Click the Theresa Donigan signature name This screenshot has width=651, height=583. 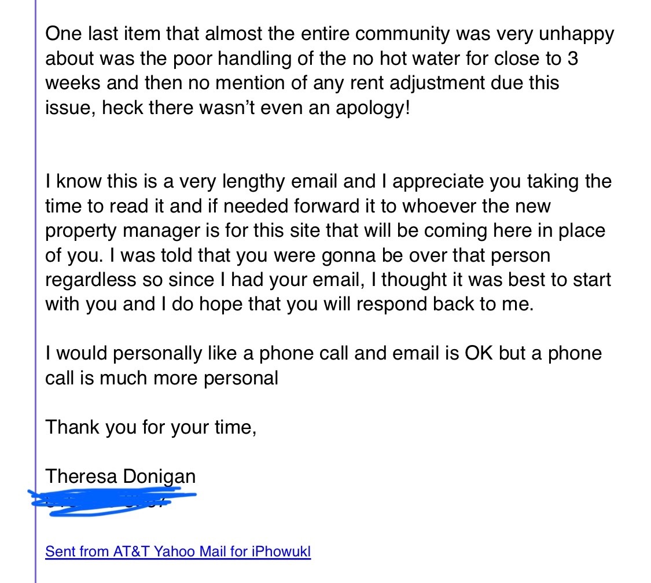click(120, 476)
